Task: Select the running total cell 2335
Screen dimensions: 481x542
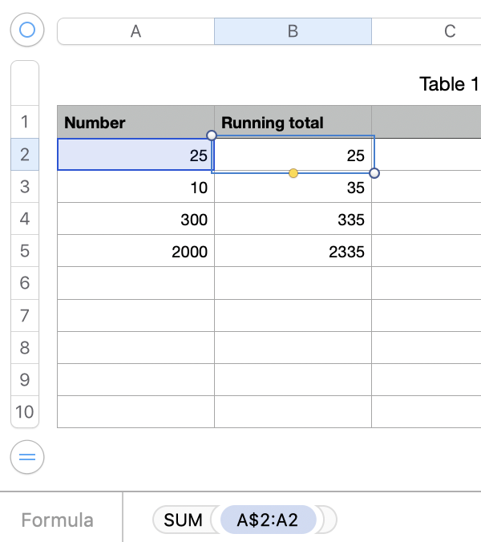Action: coord(293,252)
